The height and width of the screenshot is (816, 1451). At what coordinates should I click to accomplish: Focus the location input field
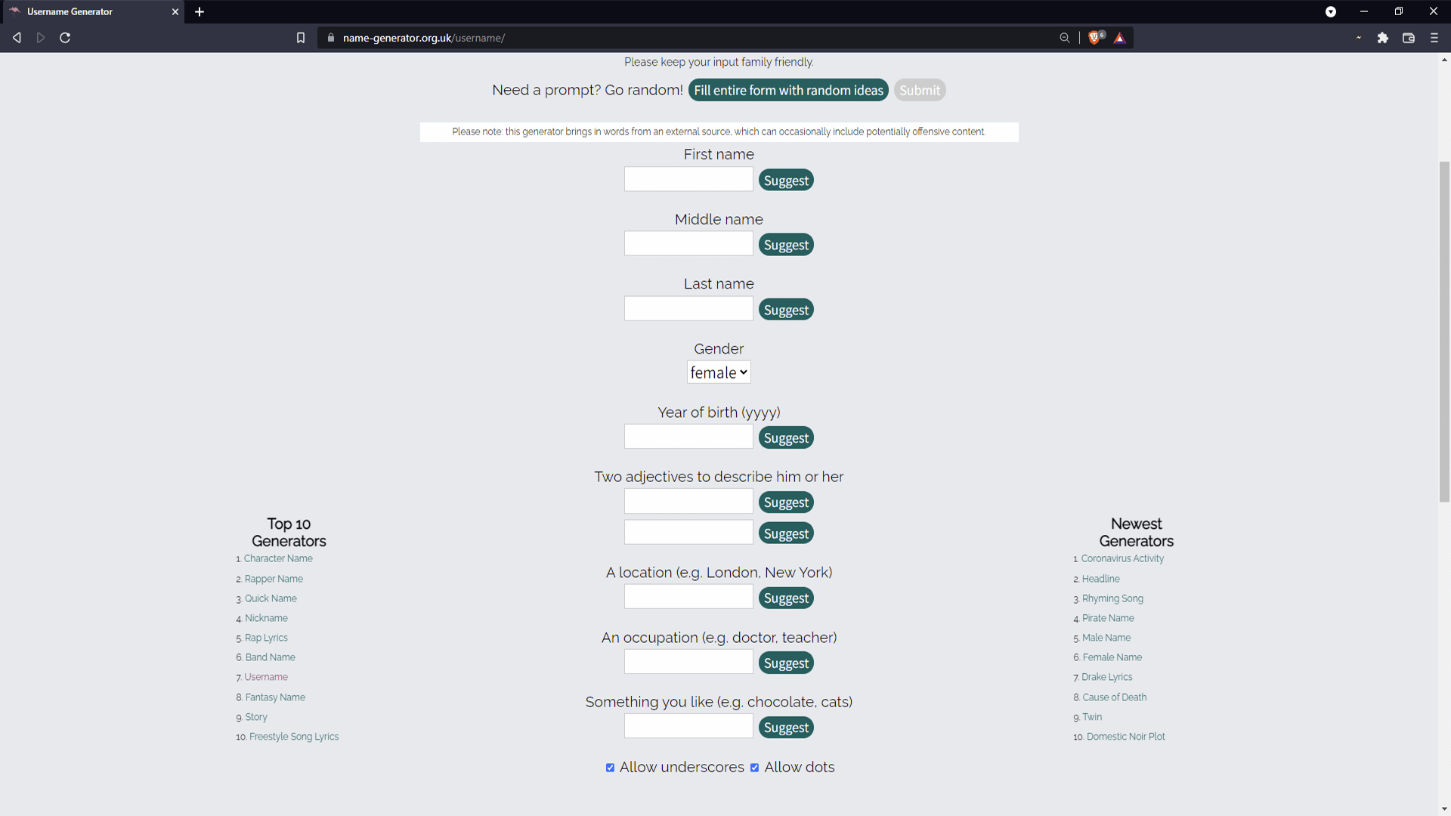coord(688,596)
